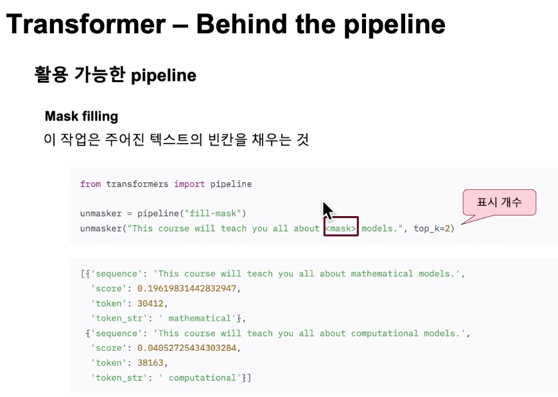The width and height of the screenshot is (558, 397).
Task: Click the 'from' keyword in the import line
Action: click(91, 184)
